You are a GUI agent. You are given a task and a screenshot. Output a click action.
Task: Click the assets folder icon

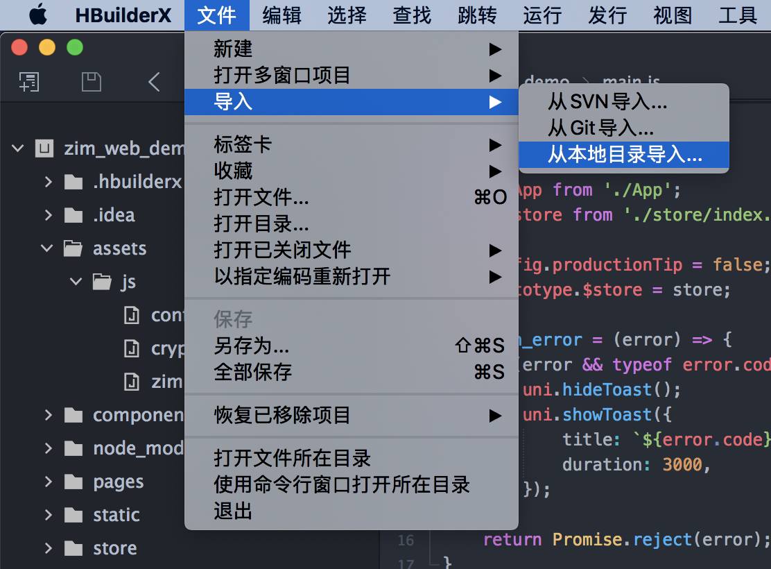click(73, 248)
